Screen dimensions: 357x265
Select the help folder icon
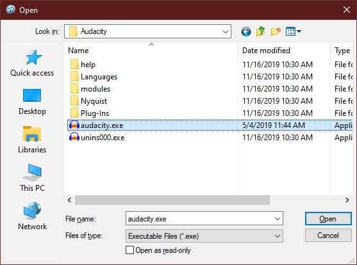coord(74,65)
